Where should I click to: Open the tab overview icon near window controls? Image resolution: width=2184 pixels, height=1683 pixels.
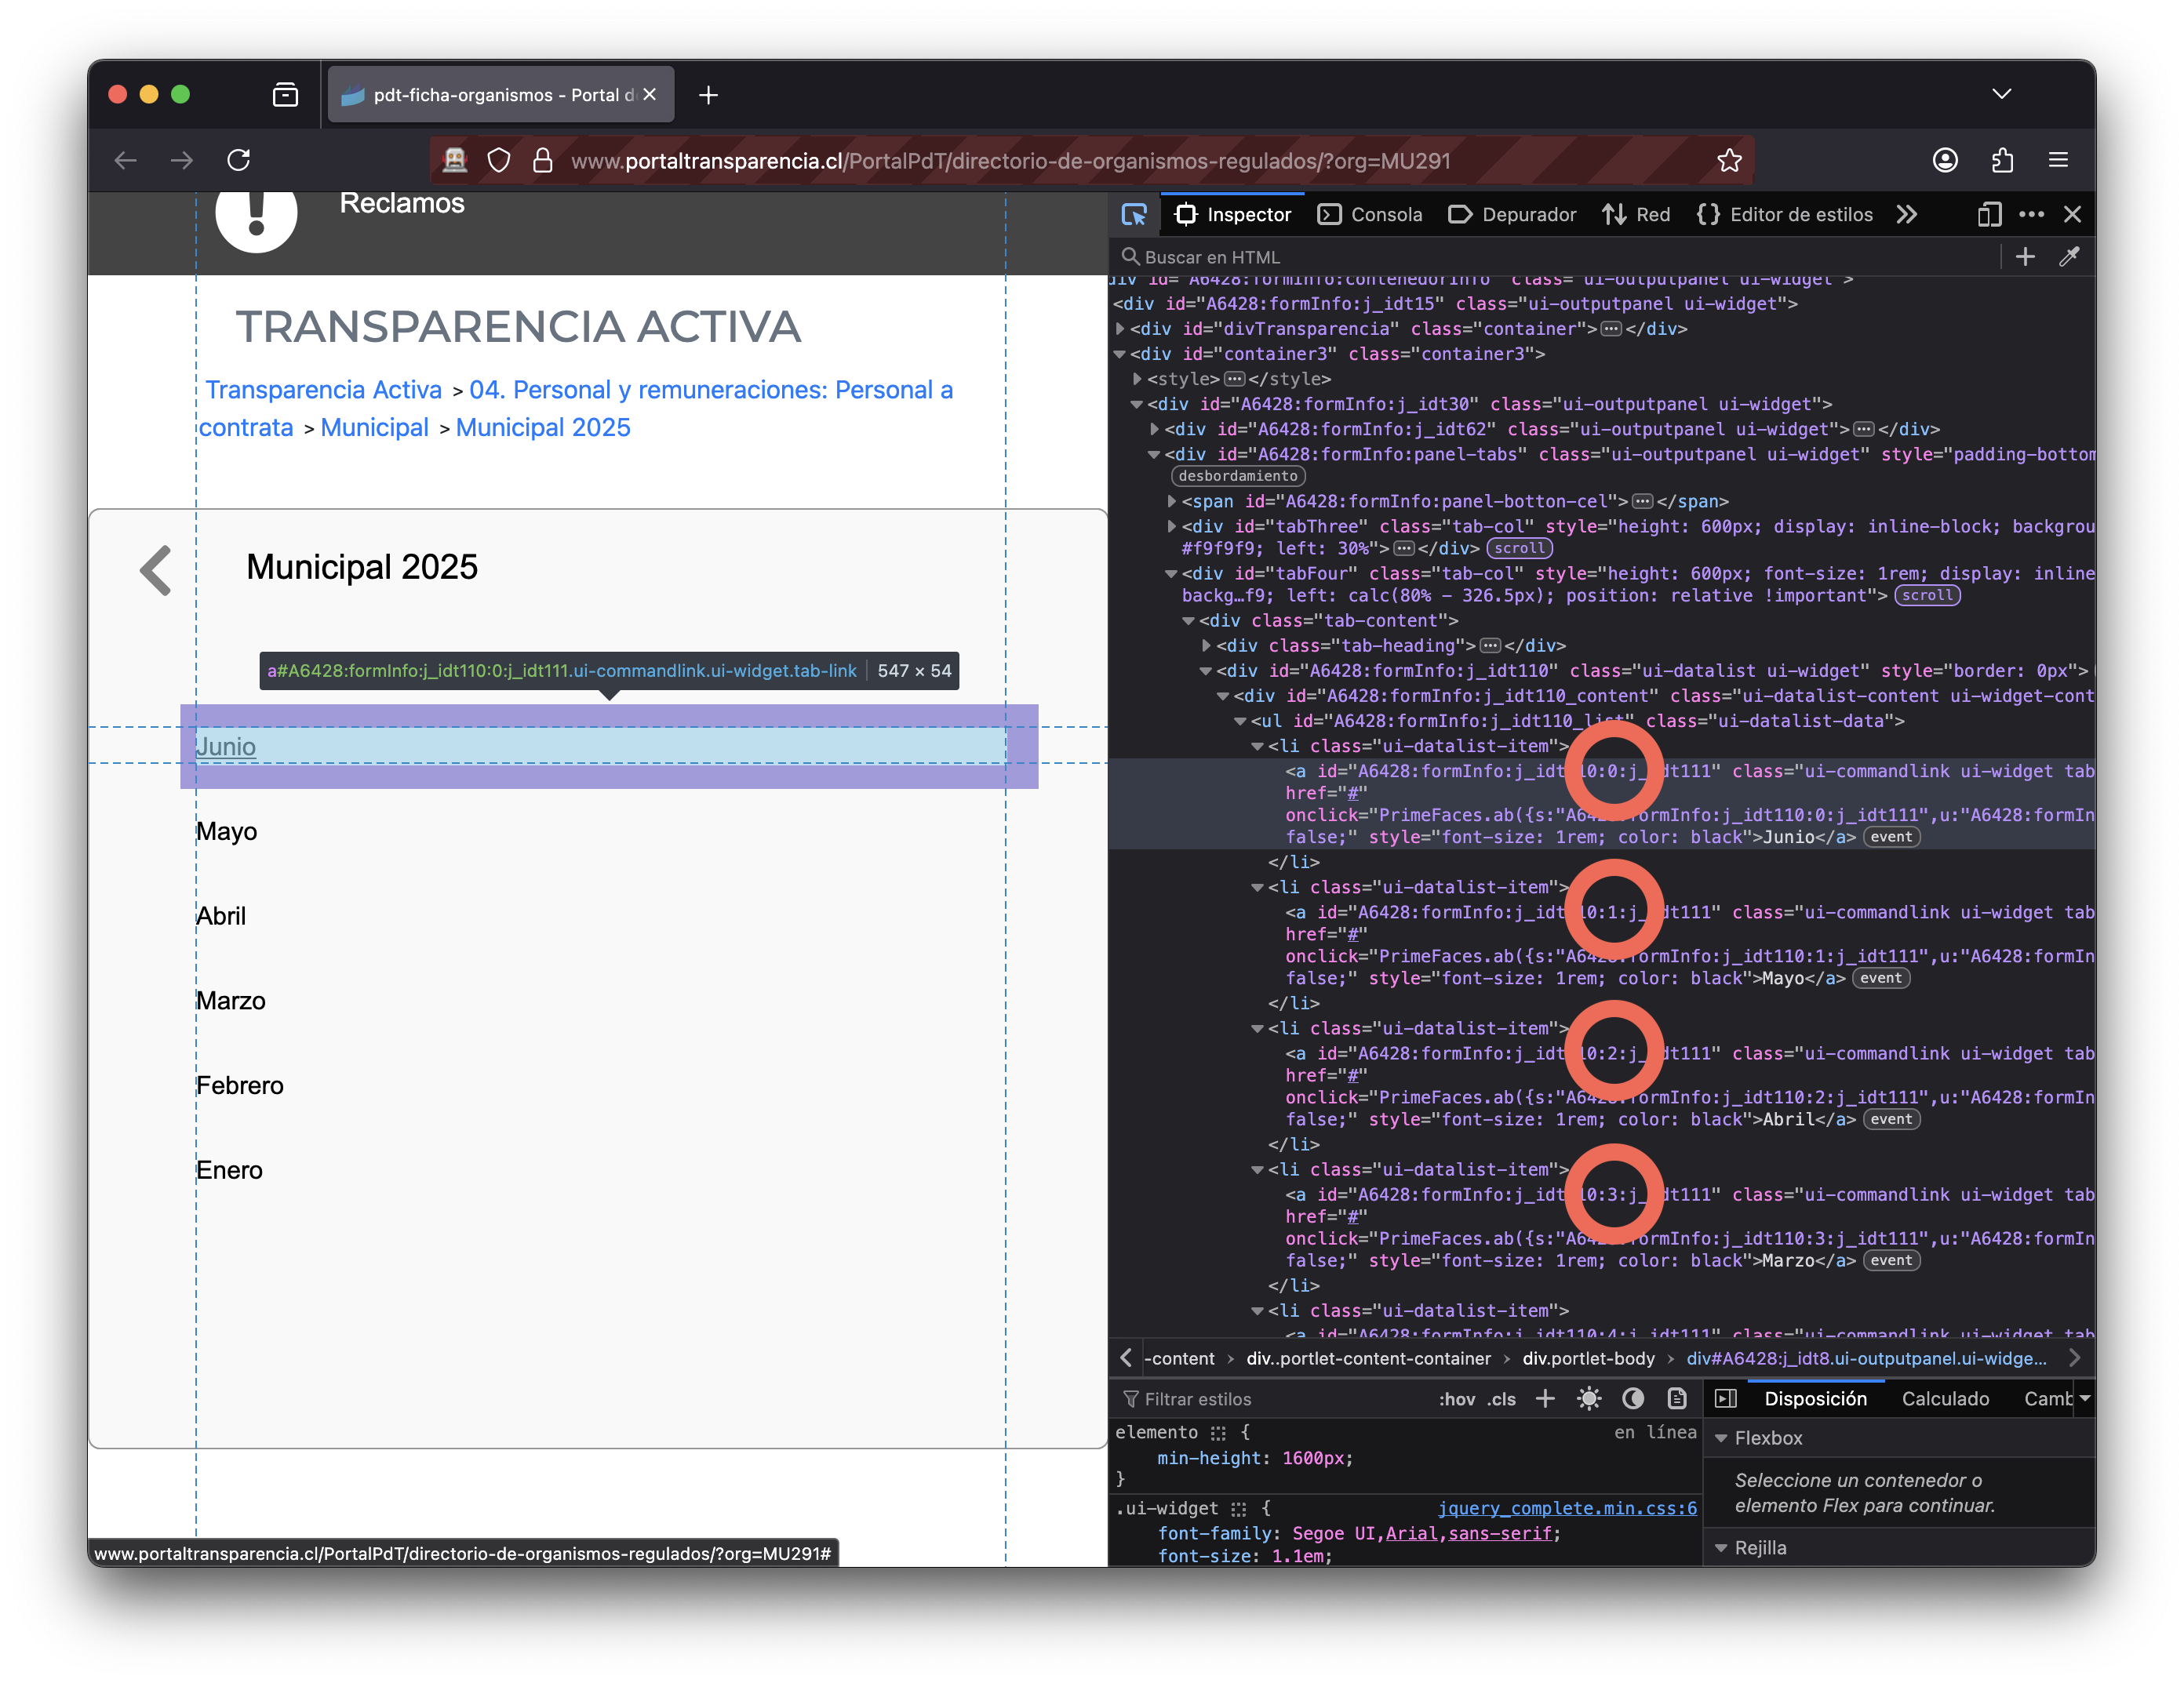[x=285, y=95]
